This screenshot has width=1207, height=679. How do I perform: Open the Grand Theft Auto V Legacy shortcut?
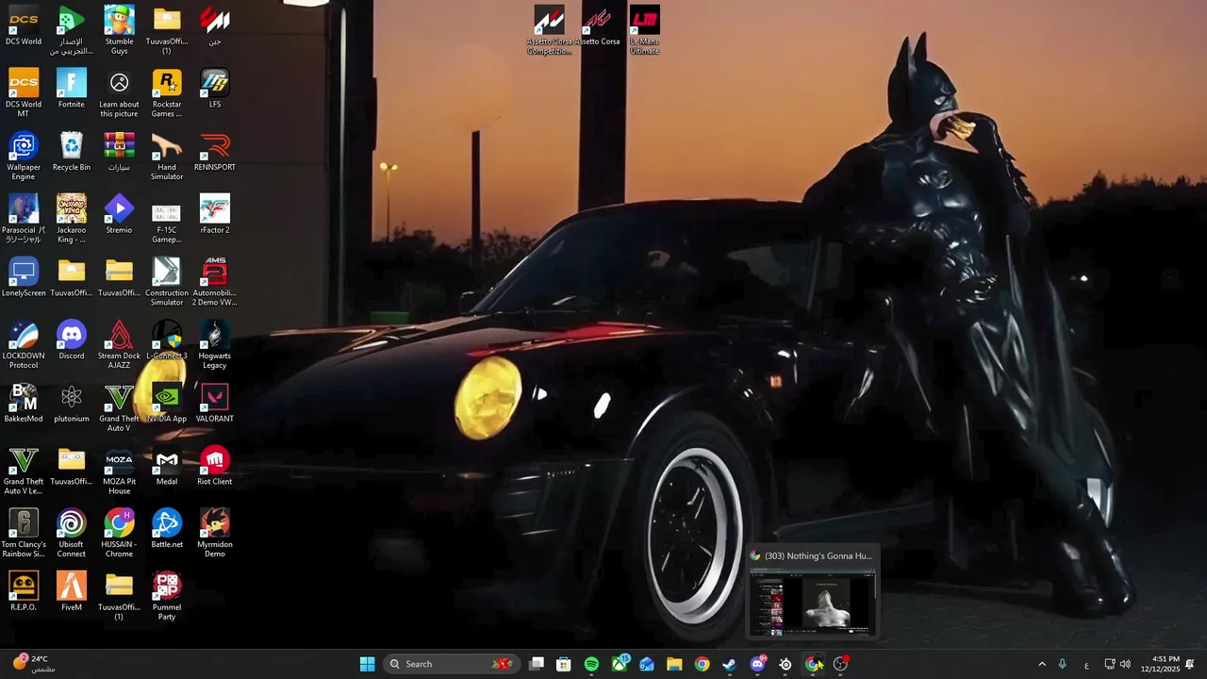(24, 470)
